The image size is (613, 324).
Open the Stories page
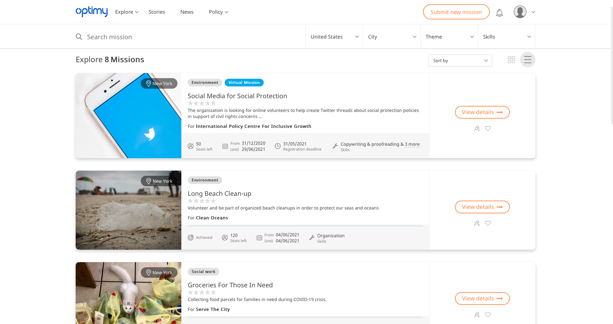point(157,12)
